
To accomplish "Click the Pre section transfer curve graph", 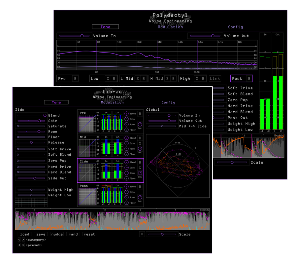I will [x=87, y=124].
